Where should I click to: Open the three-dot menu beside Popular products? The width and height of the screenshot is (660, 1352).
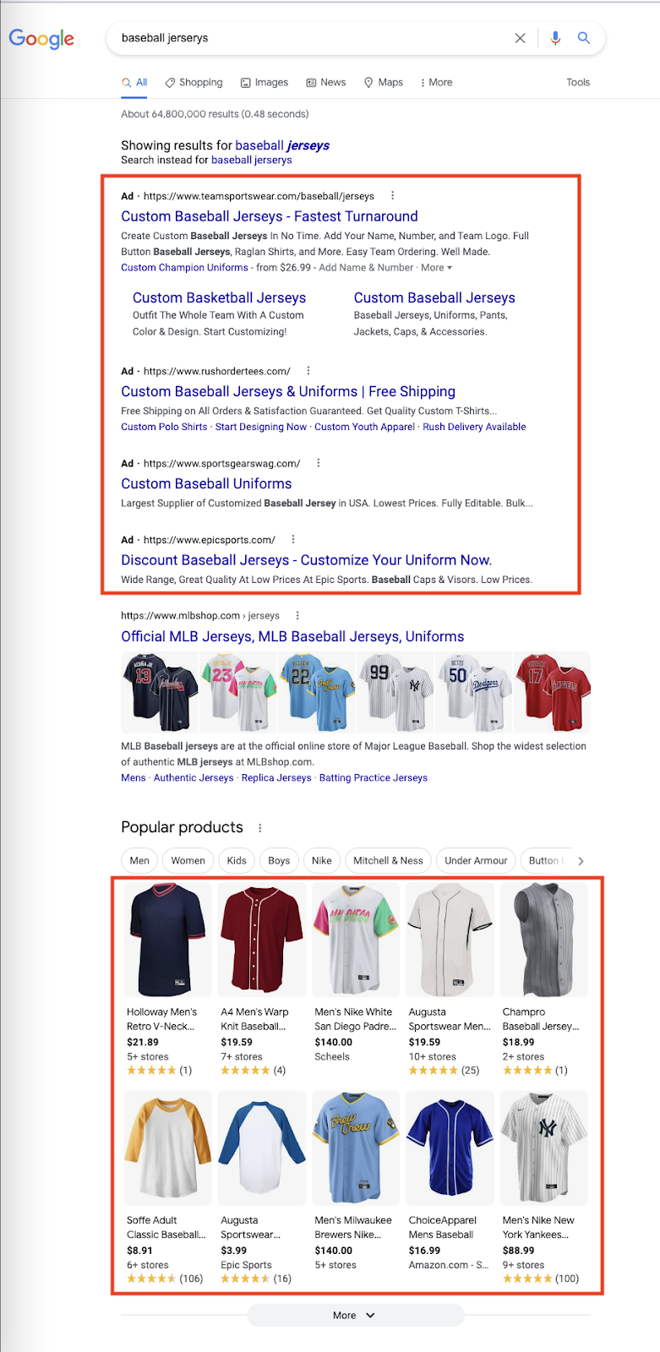coord(260,828)
